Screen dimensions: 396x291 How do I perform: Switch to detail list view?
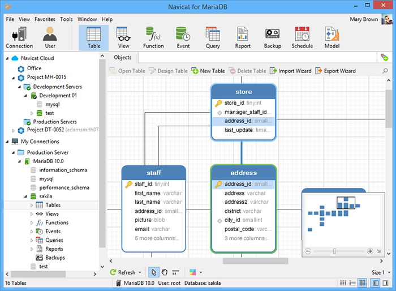352,283
